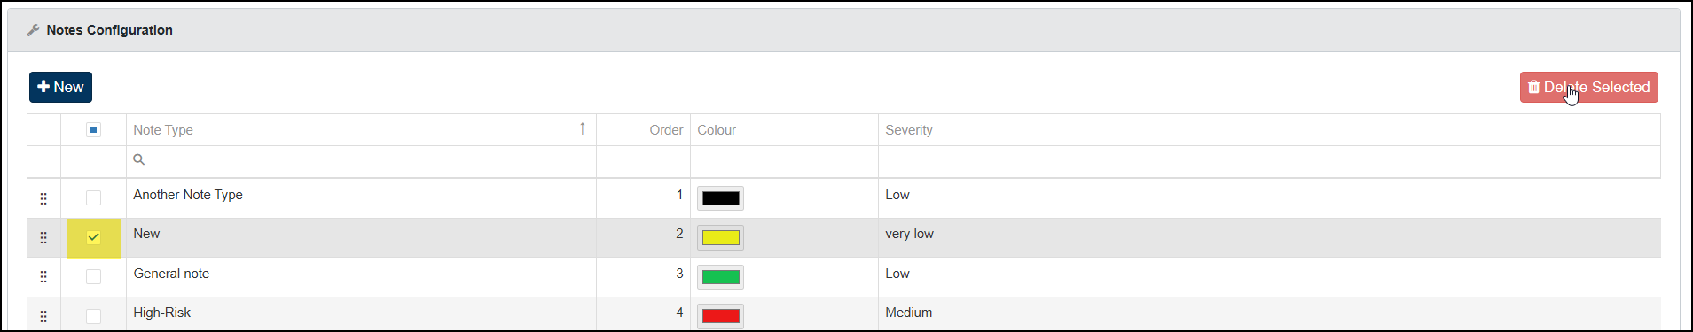Sort by the Order column header
Image resolution: width=1693 pixels, height=332 pixels.
click(666, 130)
